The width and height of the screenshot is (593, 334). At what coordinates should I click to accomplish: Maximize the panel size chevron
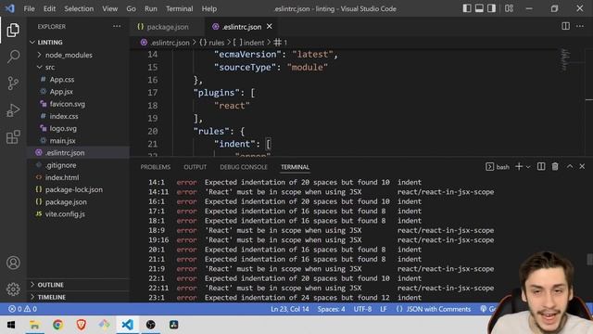(570, 167)
